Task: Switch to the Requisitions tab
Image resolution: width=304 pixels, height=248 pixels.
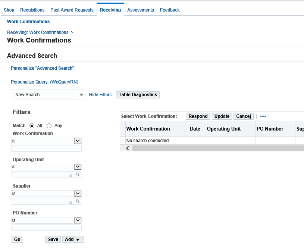Action: point(32,10)
